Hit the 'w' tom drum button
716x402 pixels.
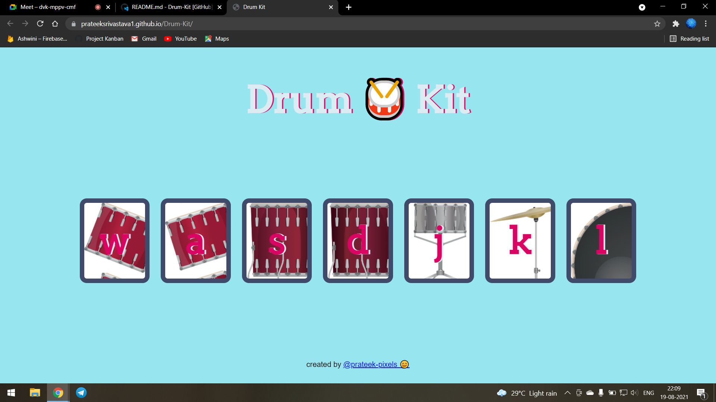click(x=114, y=241)
